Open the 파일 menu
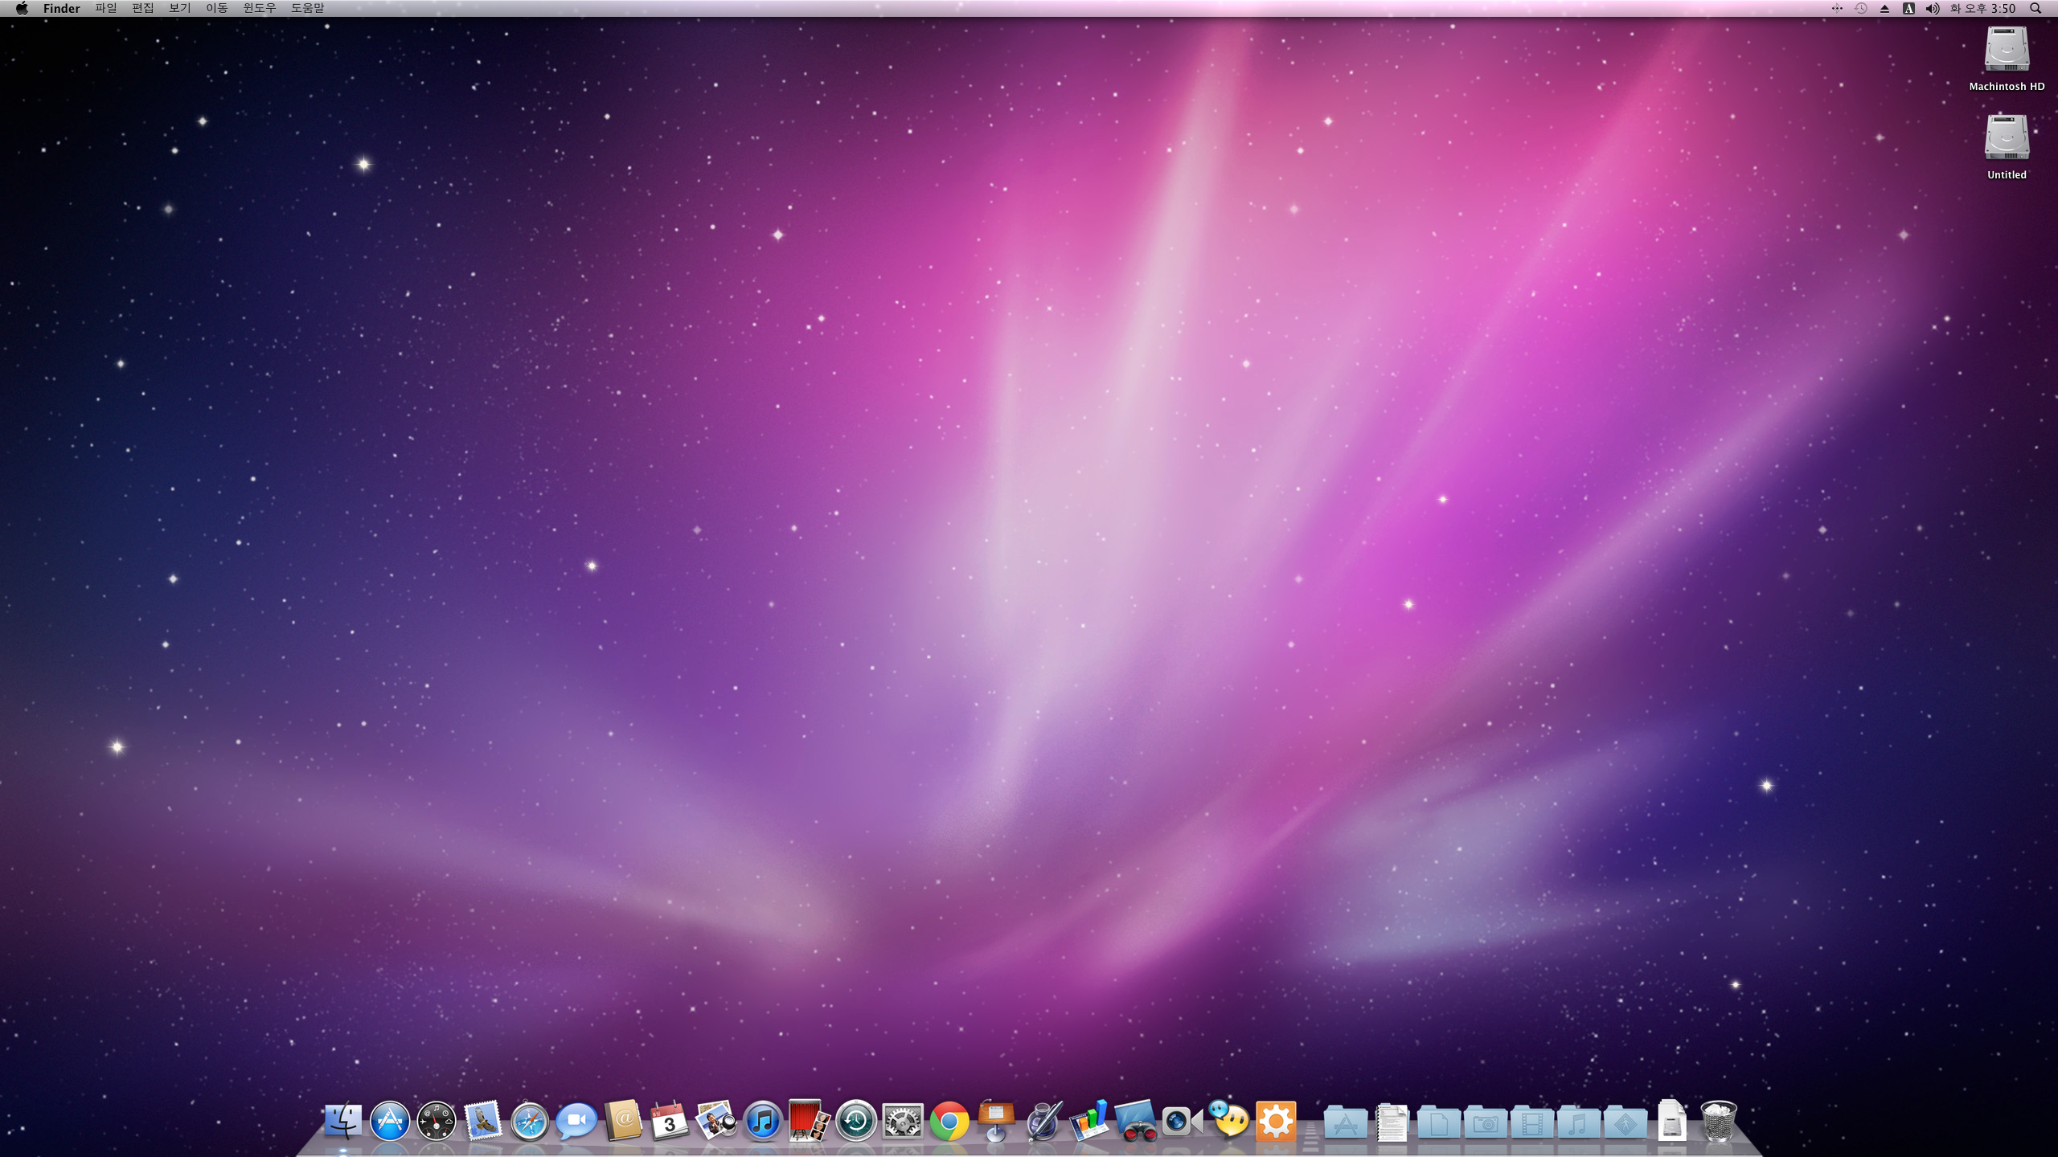Viewport: 2058px width, 1157px height. [x=106, y=8]
